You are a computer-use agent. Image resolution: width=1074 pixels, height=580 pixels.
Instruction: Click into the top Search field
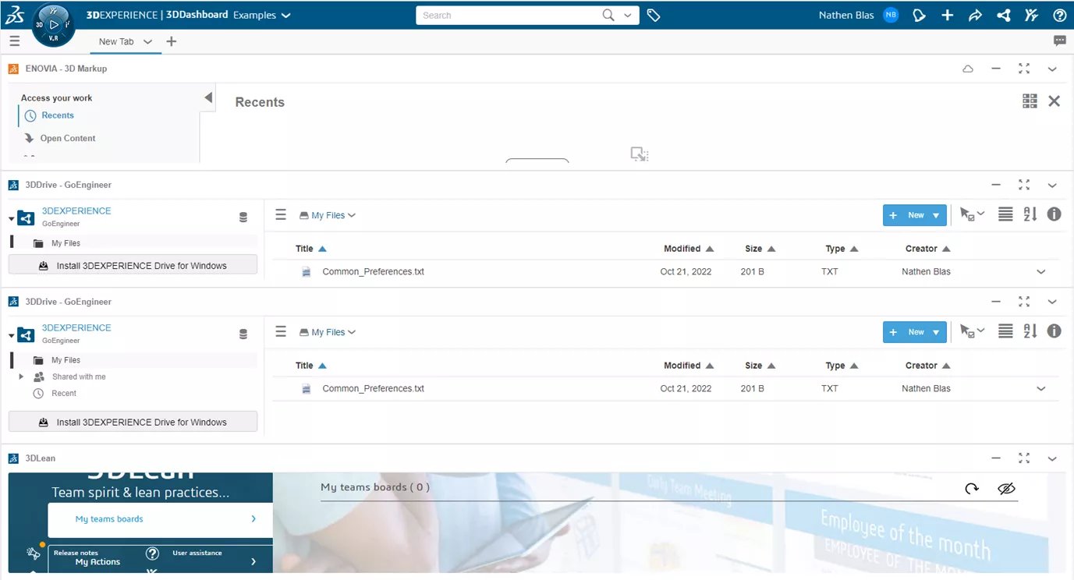[509, 15]
